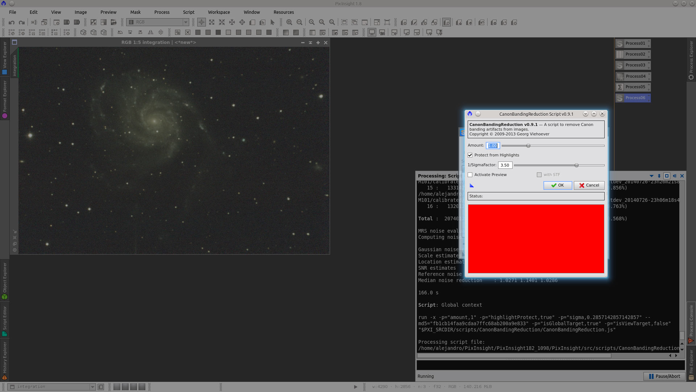
Task: Confirm the script with the OK button
Action: 558,185
